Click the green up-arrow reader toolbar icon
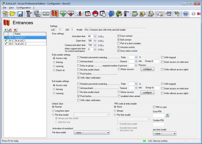The height and width of the screenshot is (144, 202). [63, 14]
